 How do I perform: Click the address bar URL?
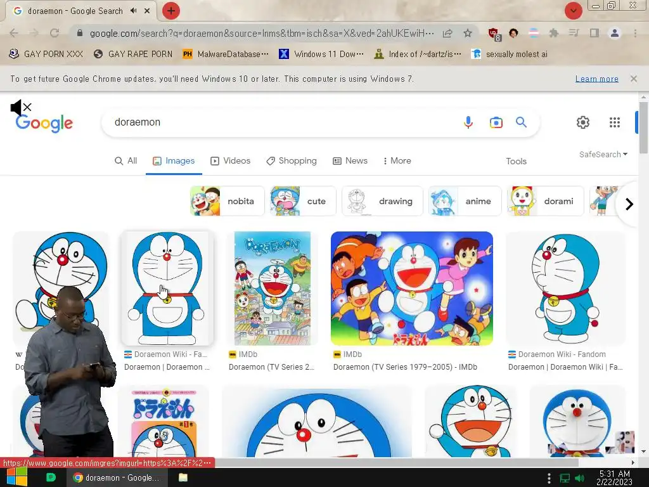(261, 33)
